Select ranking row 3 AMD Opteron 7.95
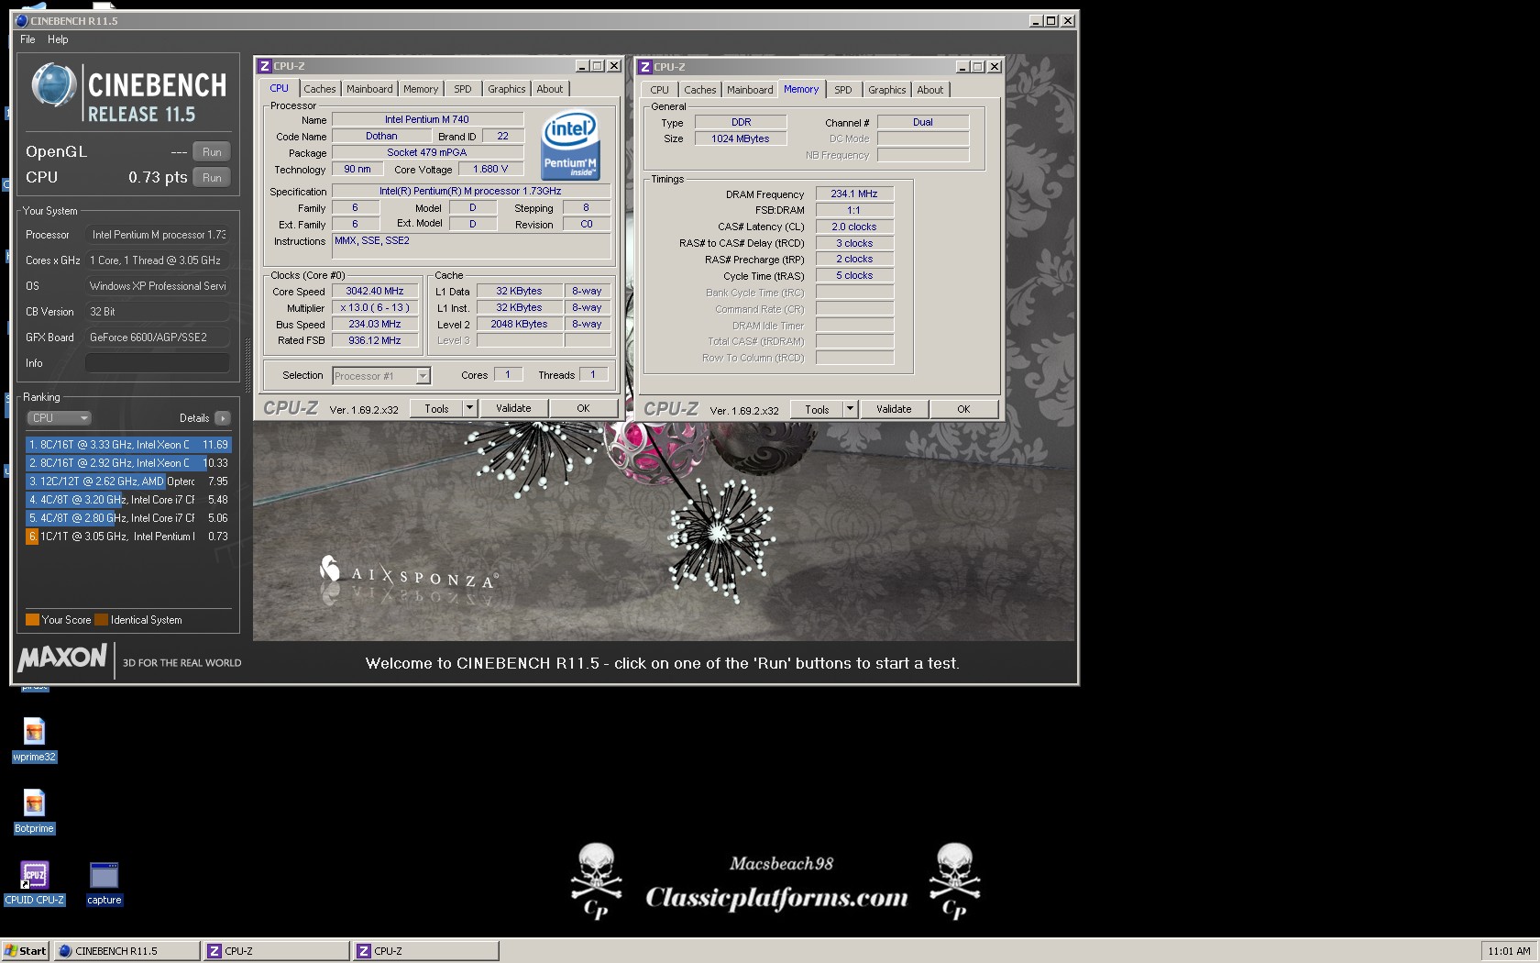Viewport: 1540px width, 963px height. coord(128,481)
